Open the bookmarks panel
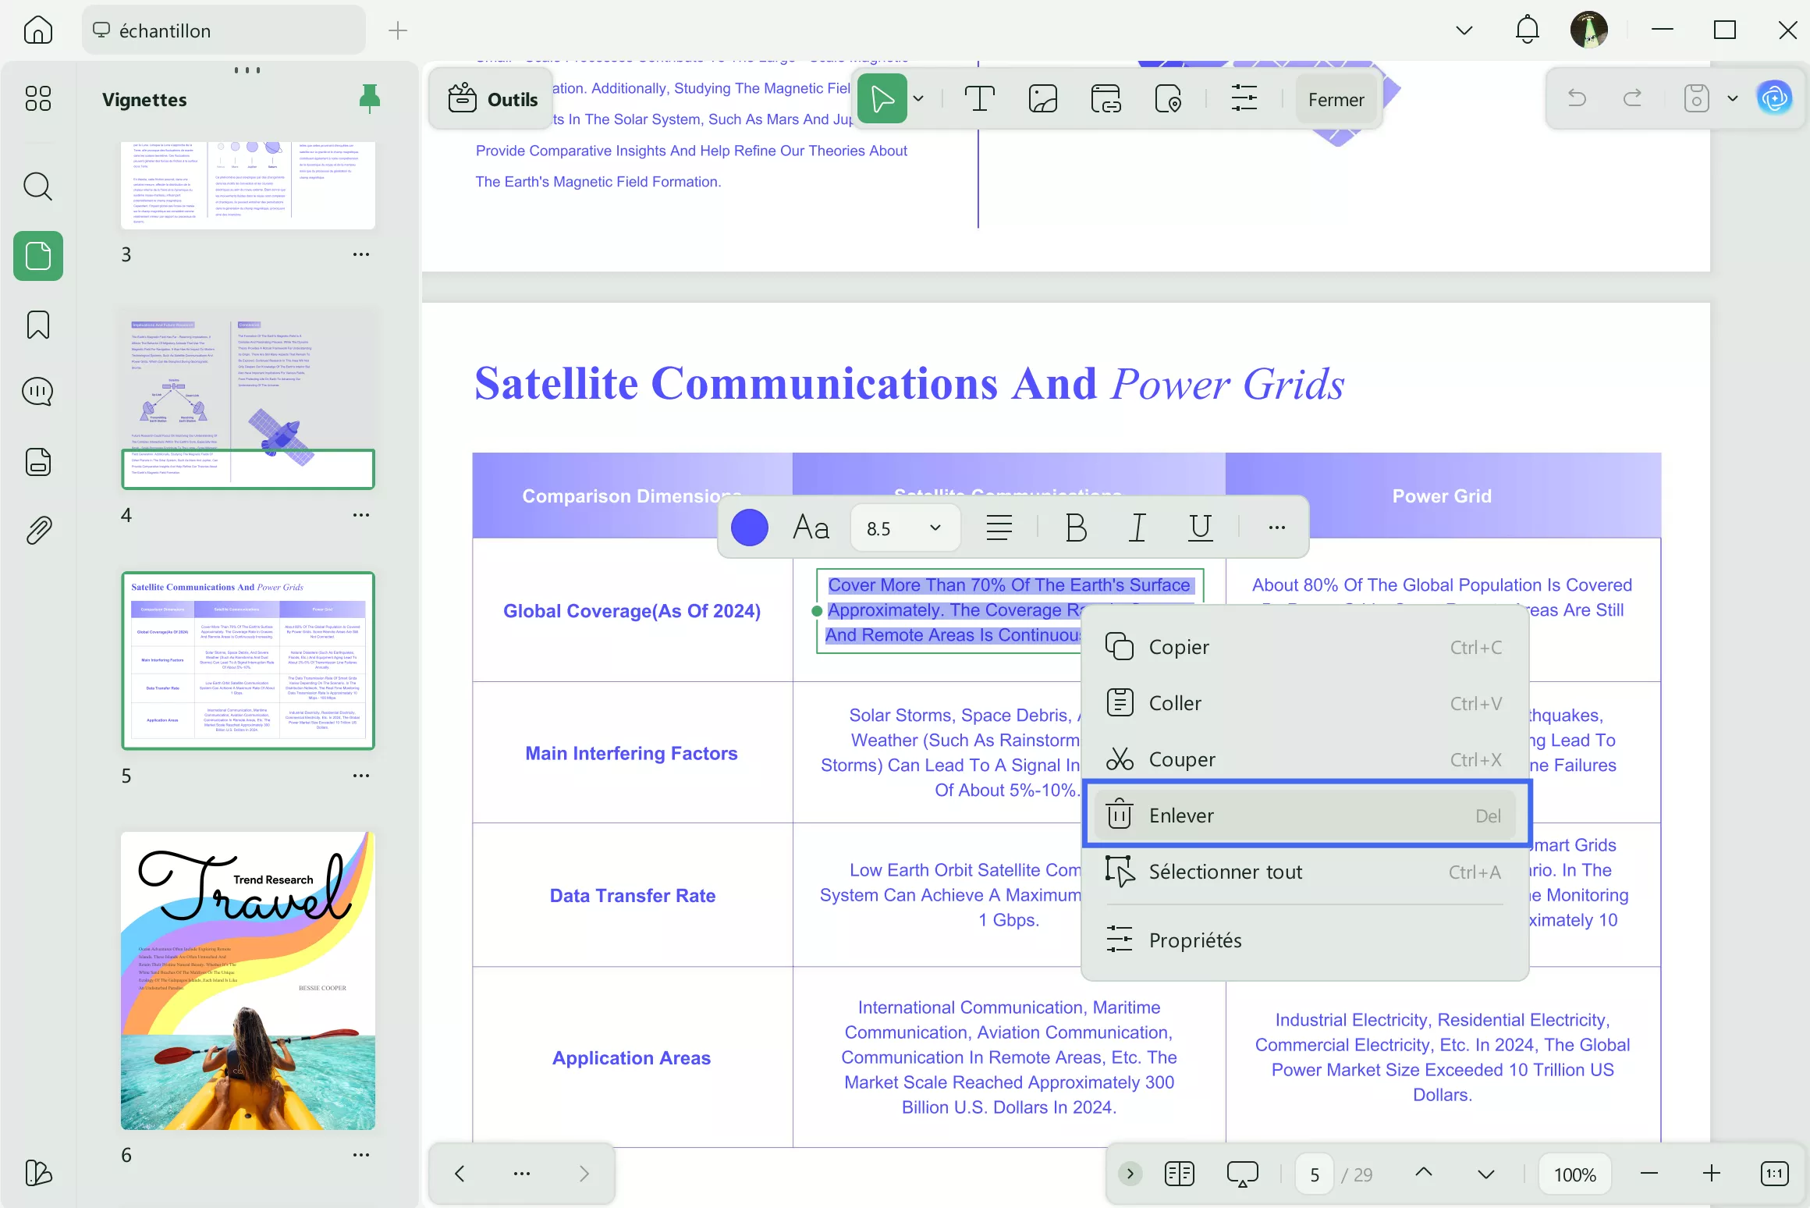Screen dimensions: 1810x1208 pyautogui.click(x=37, y=325)
